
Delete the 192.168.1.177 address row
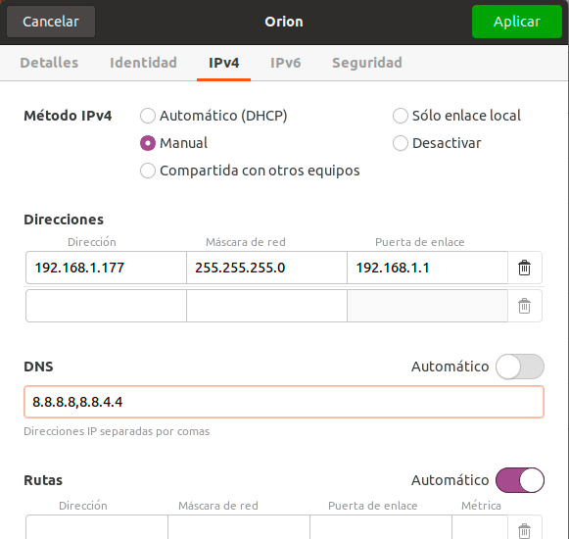point(524,269)
